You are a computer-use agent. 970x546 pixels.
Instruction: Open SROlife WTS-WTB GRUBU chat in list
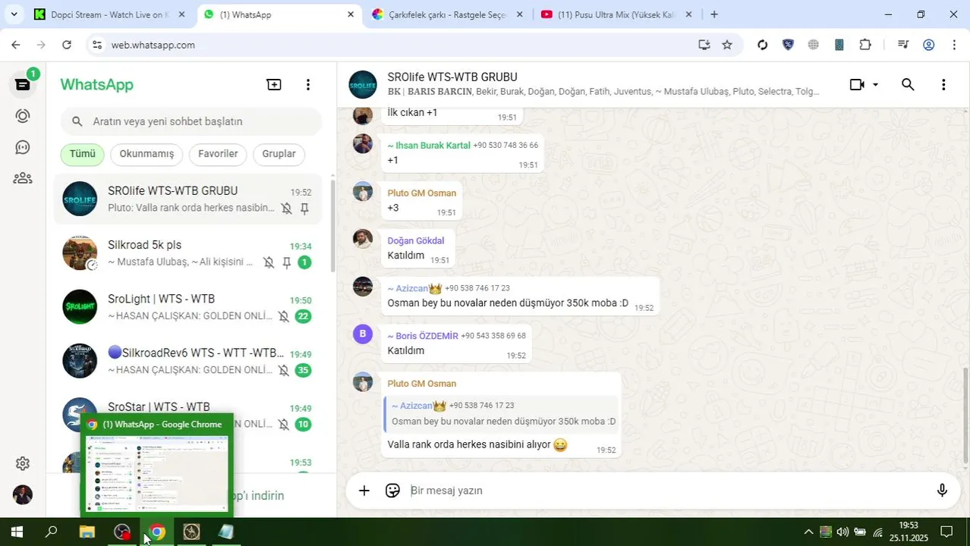click(187, 199)
